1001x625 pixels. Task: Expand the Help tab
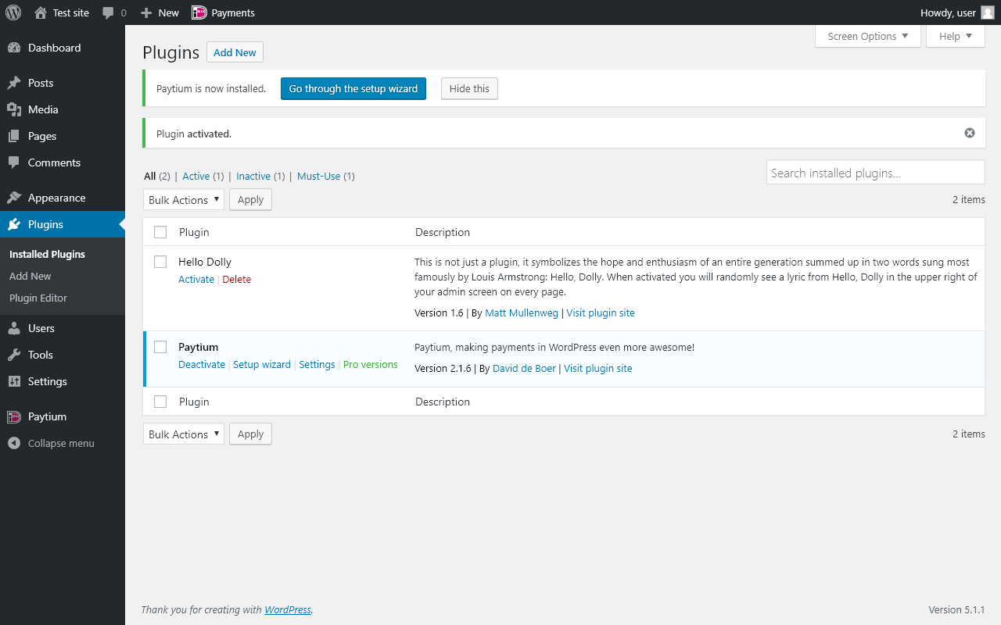tap(955, 36)
